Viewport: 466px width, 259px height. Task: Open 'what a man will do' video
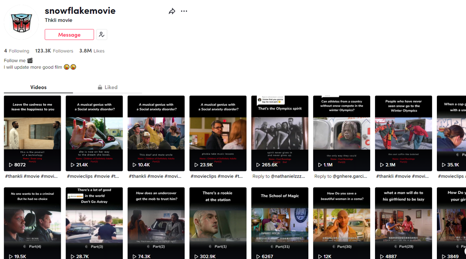[x=404, y=223]
